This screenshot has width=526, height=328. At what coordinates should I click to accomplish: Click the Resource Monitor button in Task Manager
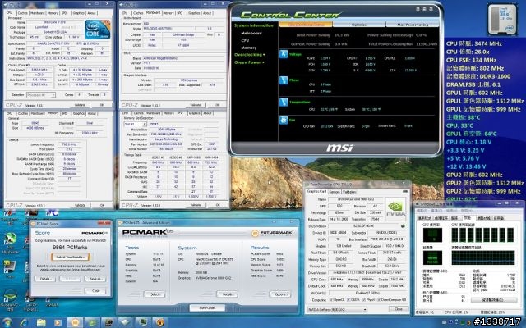click(x=492, y=300)
